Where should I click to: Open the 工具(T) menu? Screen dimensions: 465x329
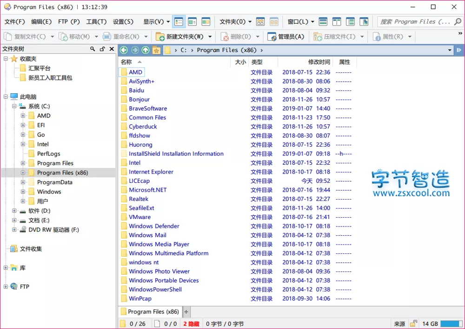click(x=96, y=22)
